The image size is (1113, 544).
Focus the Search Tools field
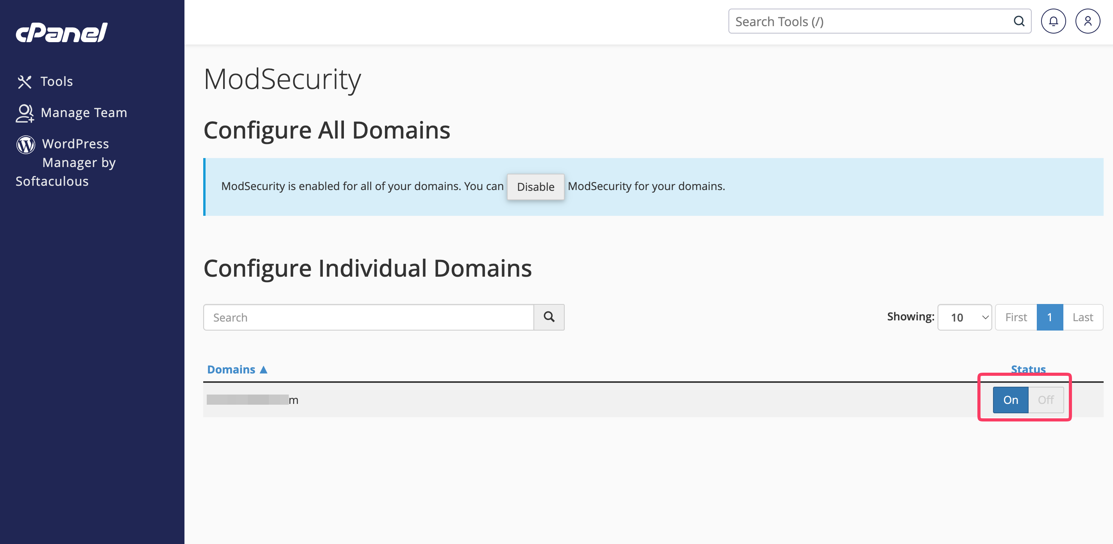coord(879,21)
